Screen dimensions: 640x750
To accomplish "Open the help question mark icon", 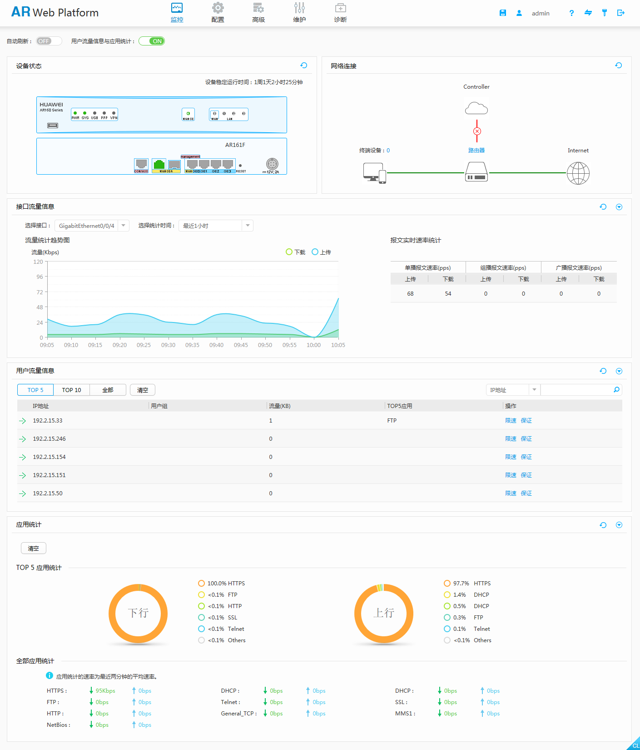I will (571, 13).
